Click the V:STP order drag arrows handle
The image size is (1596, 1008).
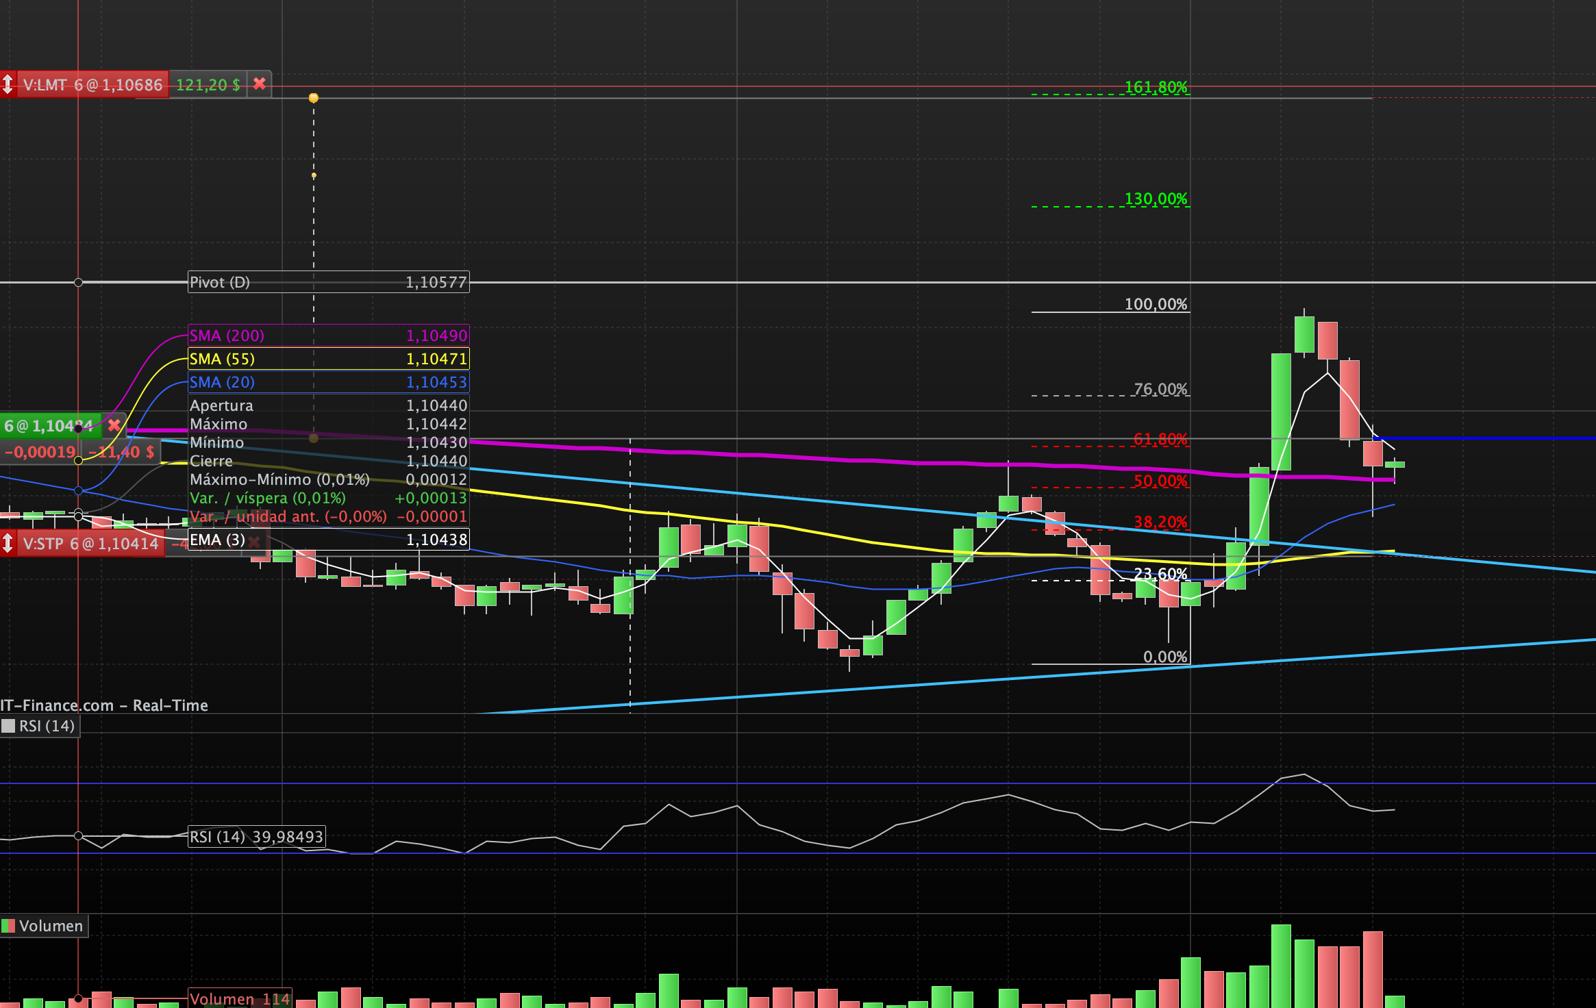(8, 543)
